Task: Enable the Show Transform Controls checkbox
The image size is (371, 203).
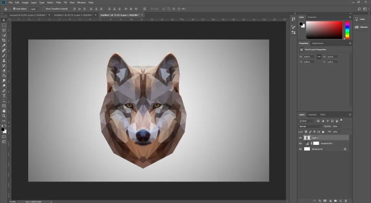Action: tap(44, 9)
